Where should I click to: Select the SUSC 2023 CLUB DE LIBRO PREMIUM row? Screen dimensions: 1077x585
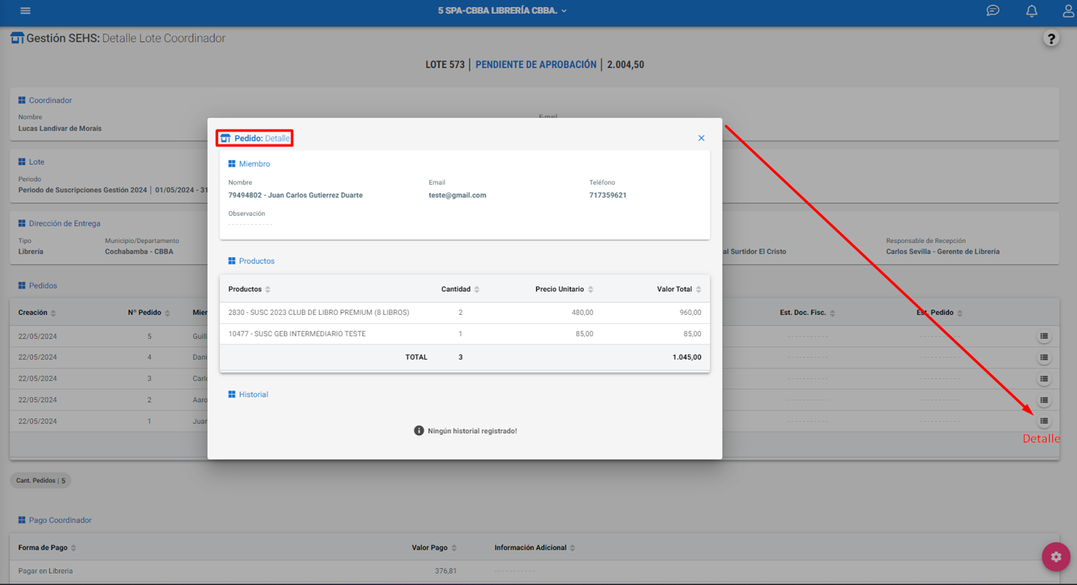click(464, 312)
